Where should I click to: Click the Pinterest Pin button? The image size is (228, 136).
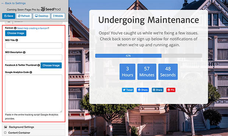point(171,90)
